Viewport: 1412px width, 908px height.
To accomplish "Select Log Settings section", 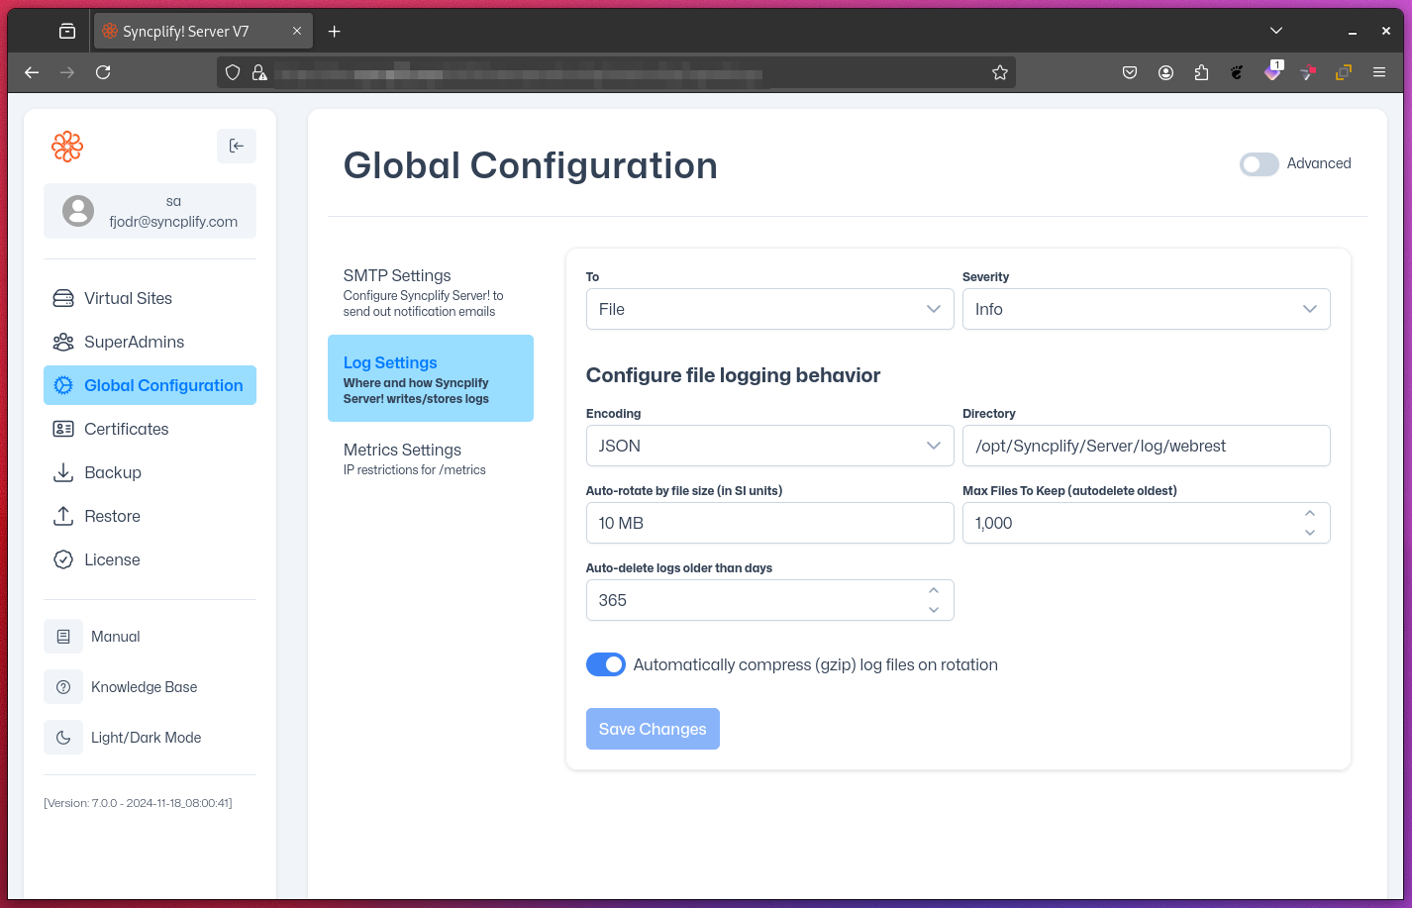I will 431,378.
